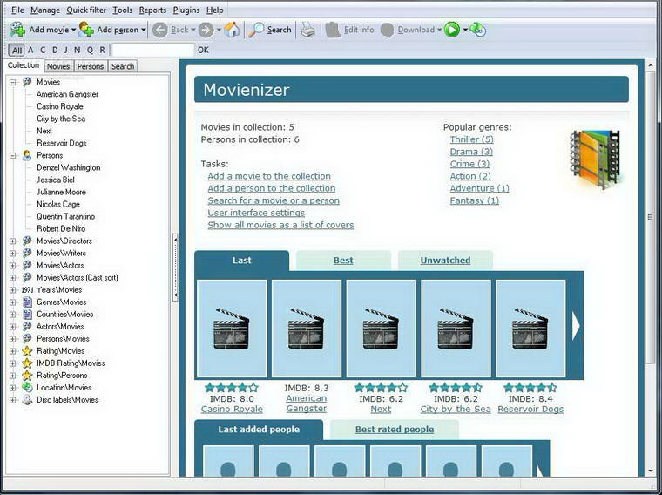Collapse the Persons tree node
662x495 pixels.
coord(13,156)
